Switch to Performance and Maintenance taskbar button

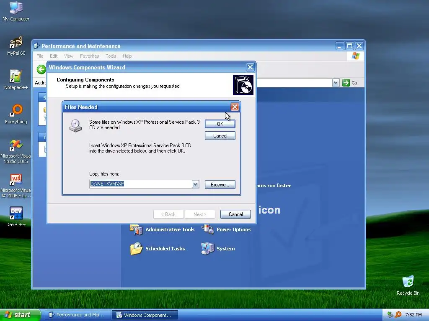tap(78, 315)
